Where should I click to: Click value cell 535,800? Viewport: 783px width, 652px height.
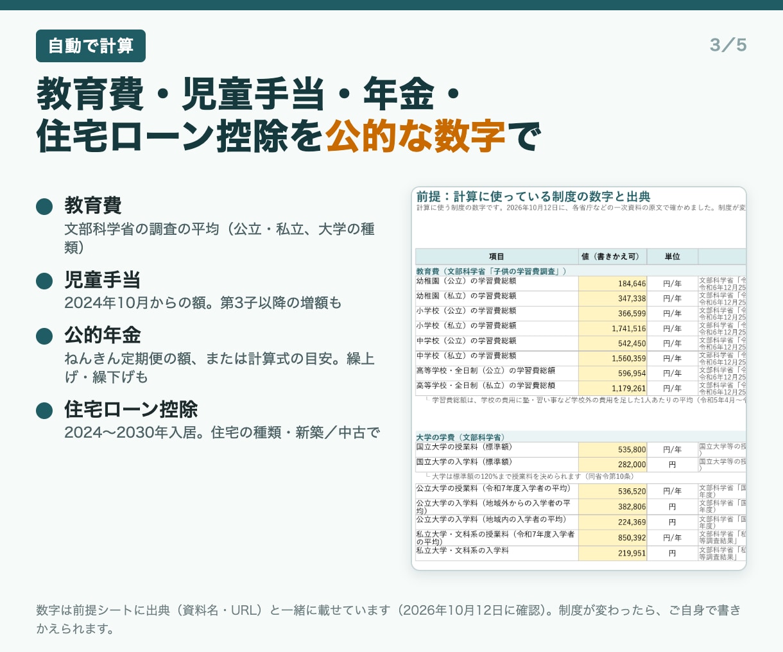[612, 450]
